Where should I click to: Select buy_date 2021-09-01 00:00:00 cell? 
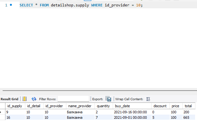click(x=132, y=117)
